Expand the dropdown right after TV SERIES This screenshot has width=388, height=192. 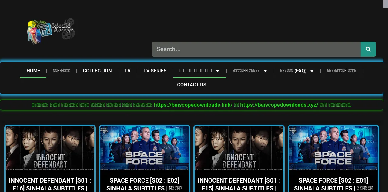pyautogui.click(x=199, y=71)
